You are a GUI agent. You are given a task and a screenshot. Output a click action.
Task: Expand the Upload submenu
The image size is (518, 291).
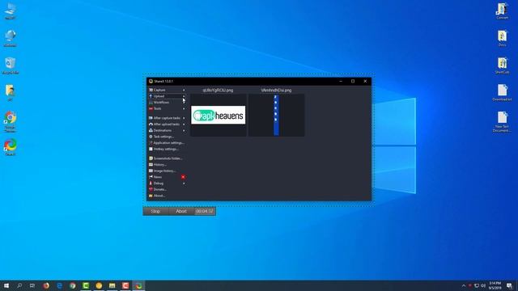[167, 96]
